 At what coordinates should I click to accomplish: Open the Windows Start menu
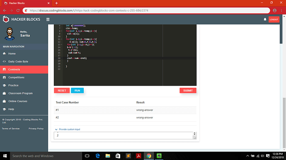pyautogui.click(x=5, y=156)
